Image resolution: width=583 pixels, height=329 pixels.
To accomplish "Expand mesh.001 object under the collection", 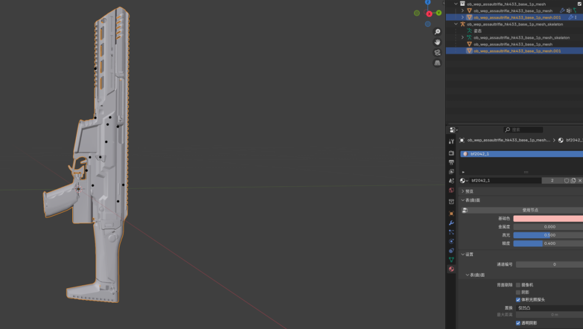I will 462,17.
